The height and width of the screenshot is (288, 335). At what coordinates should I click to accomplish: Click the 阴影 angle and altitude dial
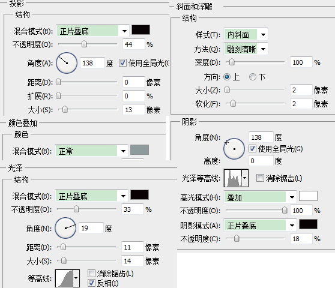[x=234, y=149]
